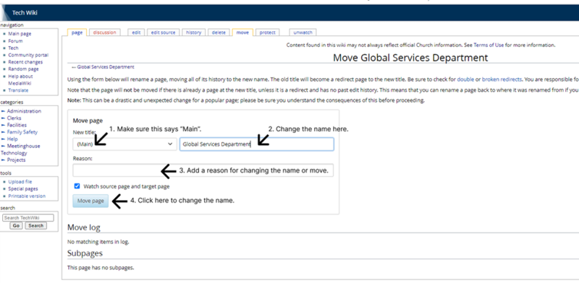Open the double redirects link

coord(465,79)
